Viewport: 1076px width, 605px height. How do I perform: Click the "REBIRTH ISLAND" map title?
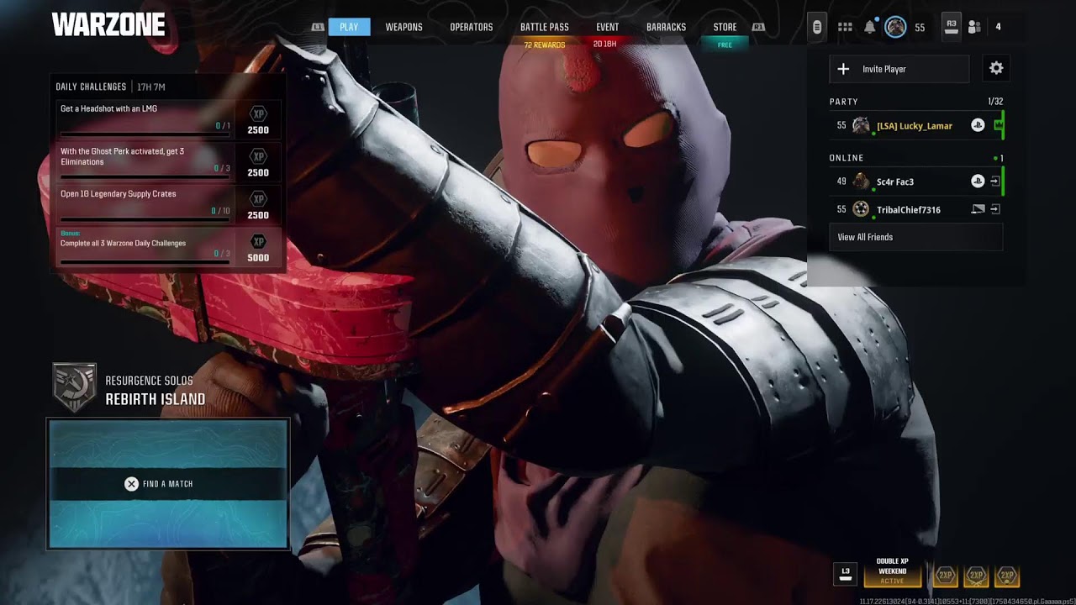[x=156, y=399]
